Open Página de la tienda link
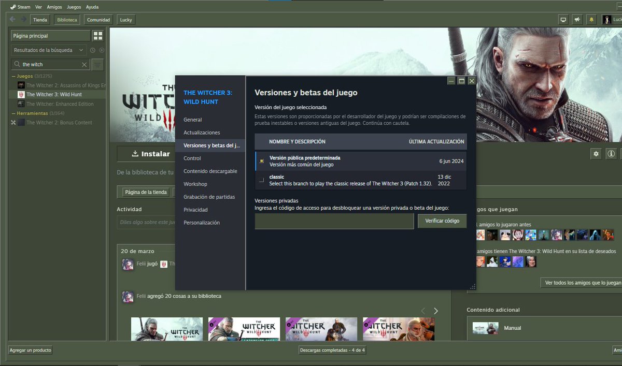Viewport: 622px width, 366px height. (x=146, y=192)
